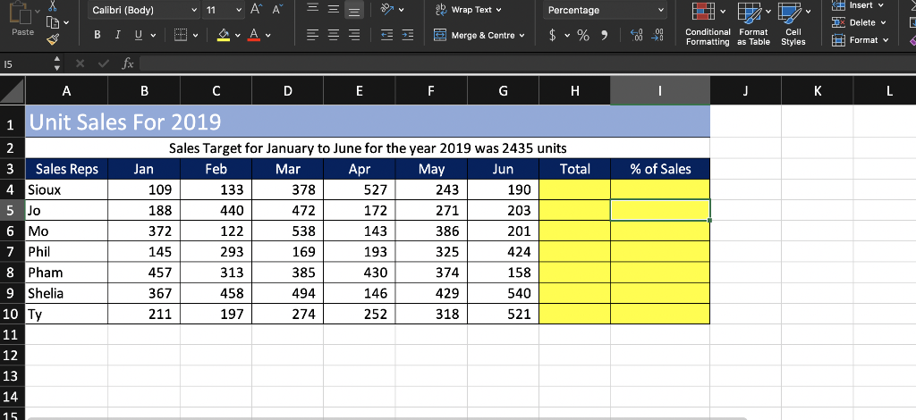Toggle italic formatting

(x=117, y=35)
